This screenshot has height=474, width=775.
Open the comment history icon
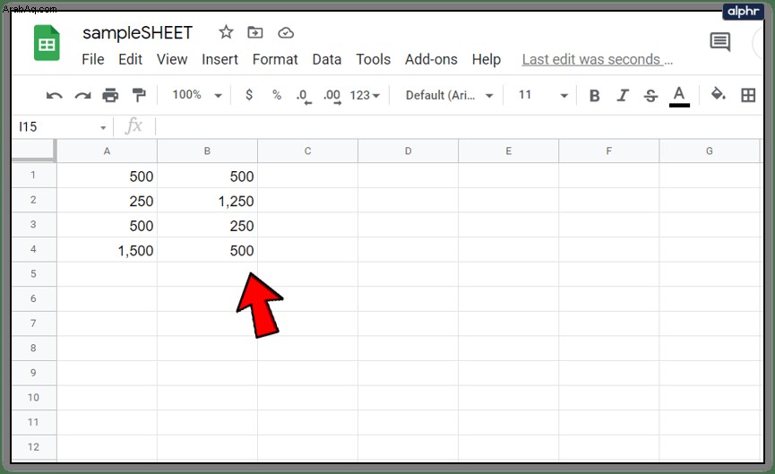pos(720,41)
